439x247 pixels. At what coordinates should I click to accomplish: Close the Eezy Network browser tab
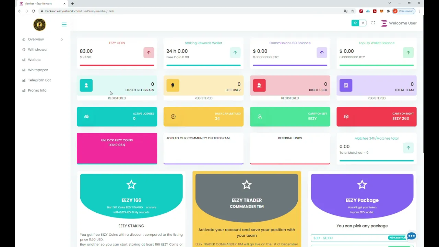[64, 3]
